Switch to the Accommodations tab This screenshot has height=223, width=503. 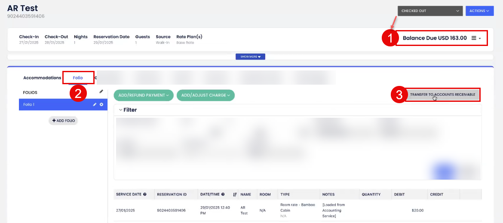42,78
